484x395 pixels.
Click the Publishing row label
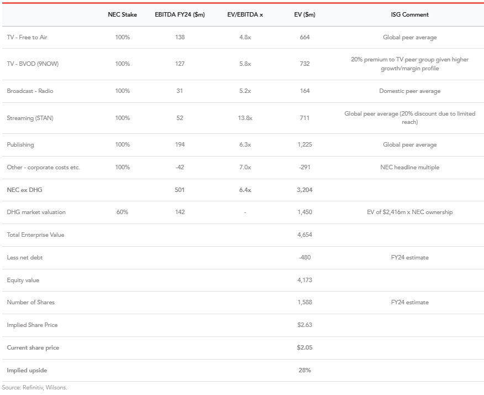click(20, 144)
